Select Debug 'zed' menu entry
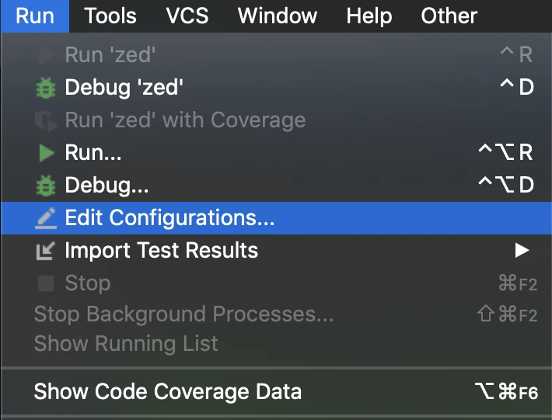The width and height of the screenshot is (552, 420). click(124, 88)
